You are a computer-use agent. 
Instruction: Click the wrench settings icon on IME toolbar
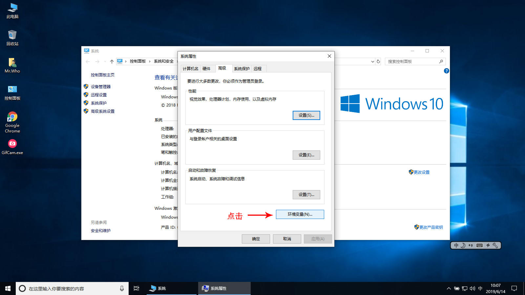(x=495, y=245)
